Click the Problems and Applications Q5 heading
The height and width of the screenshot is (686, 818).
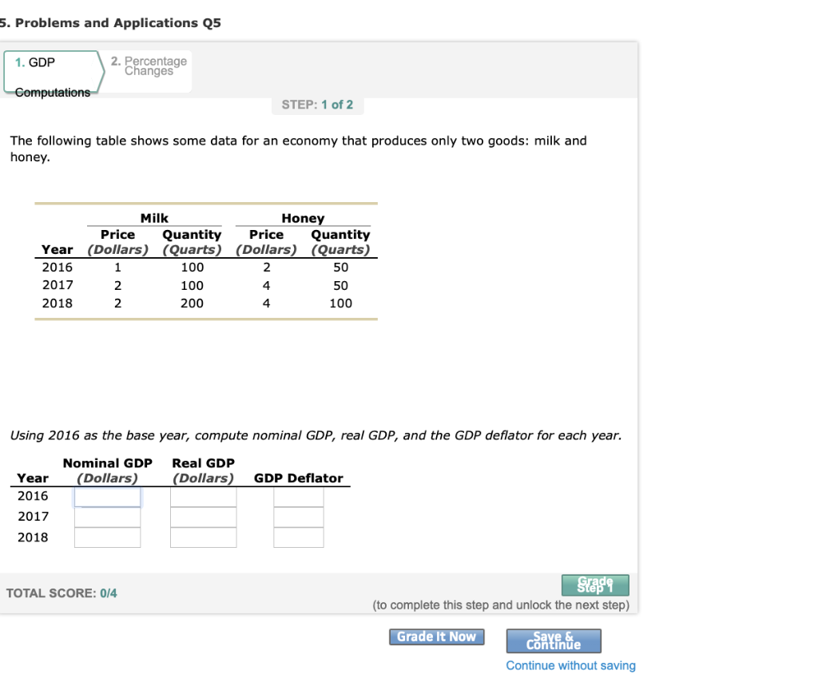tap(112, 22)
